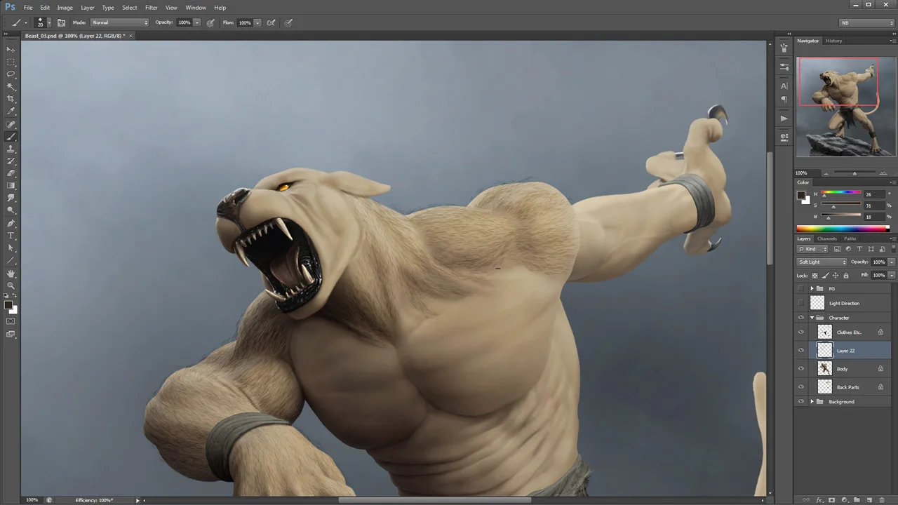Click the lock icon on Clothes Etc. layer
Screen dimensions: 898x505
[880, 332]
